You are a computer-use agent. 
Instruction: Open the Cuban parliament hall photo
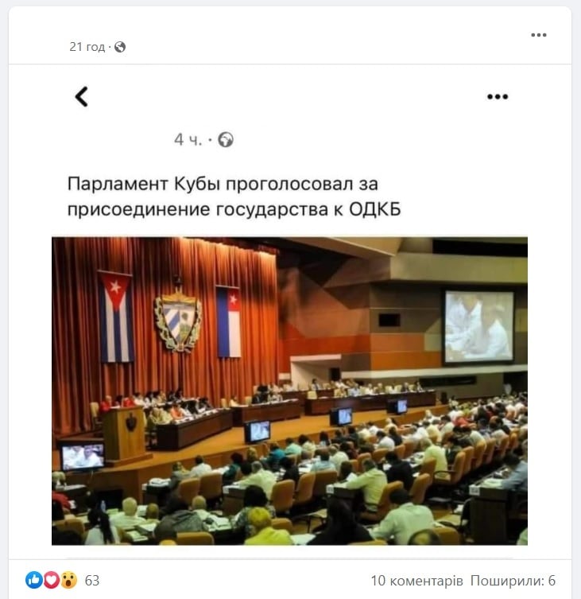pos(290,391)
